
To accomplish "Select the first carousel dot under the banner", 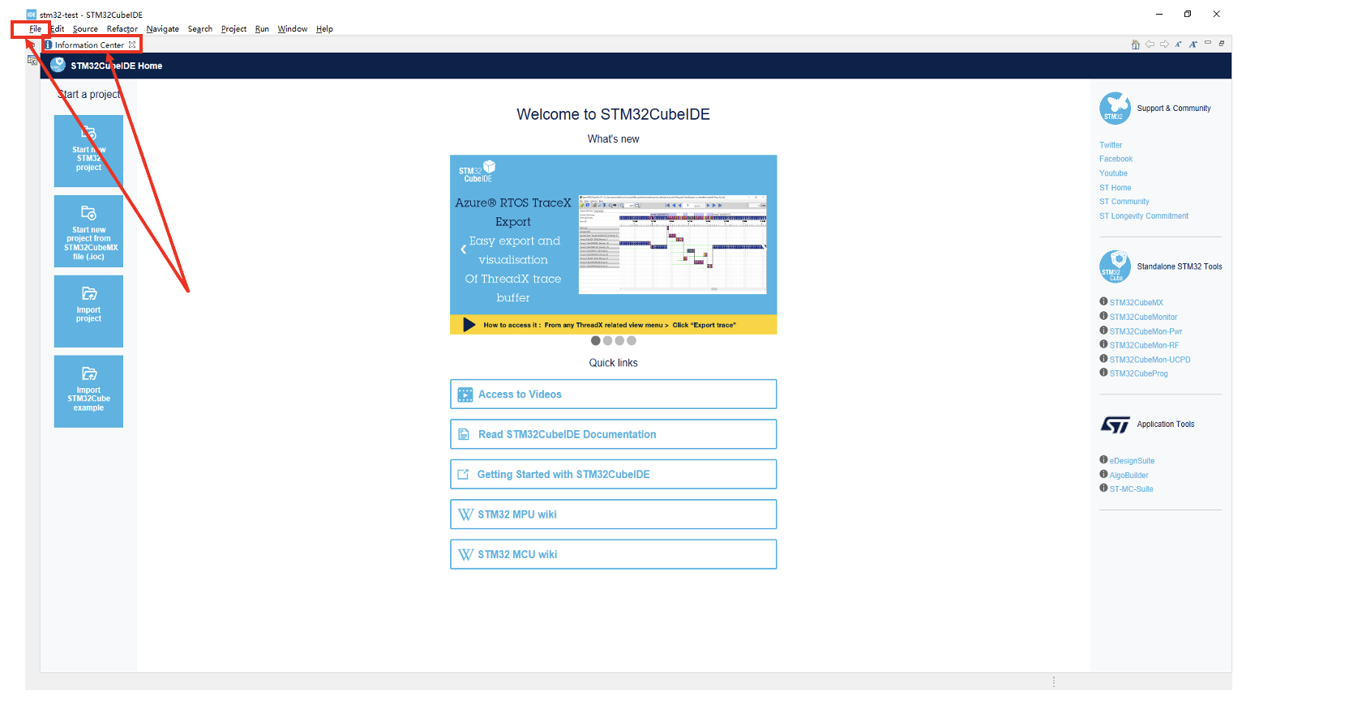I will [x=596, y=341].
